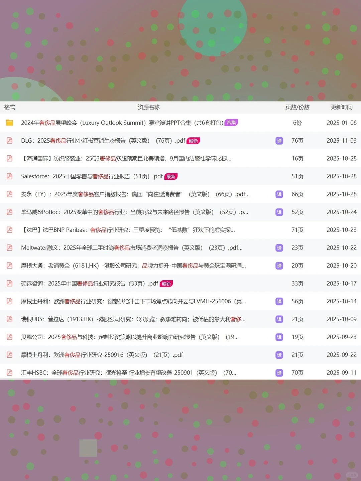The height and width of the screenshot is (481, 361).
Task: Click the 最新 badge on the 硕远咨询 report
Action: (166, 284)
